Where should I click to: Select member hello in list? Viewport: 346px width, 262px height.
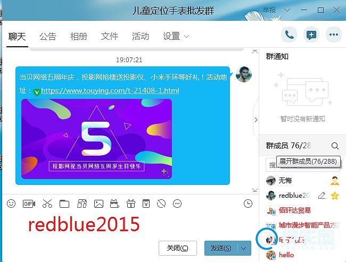302,255
